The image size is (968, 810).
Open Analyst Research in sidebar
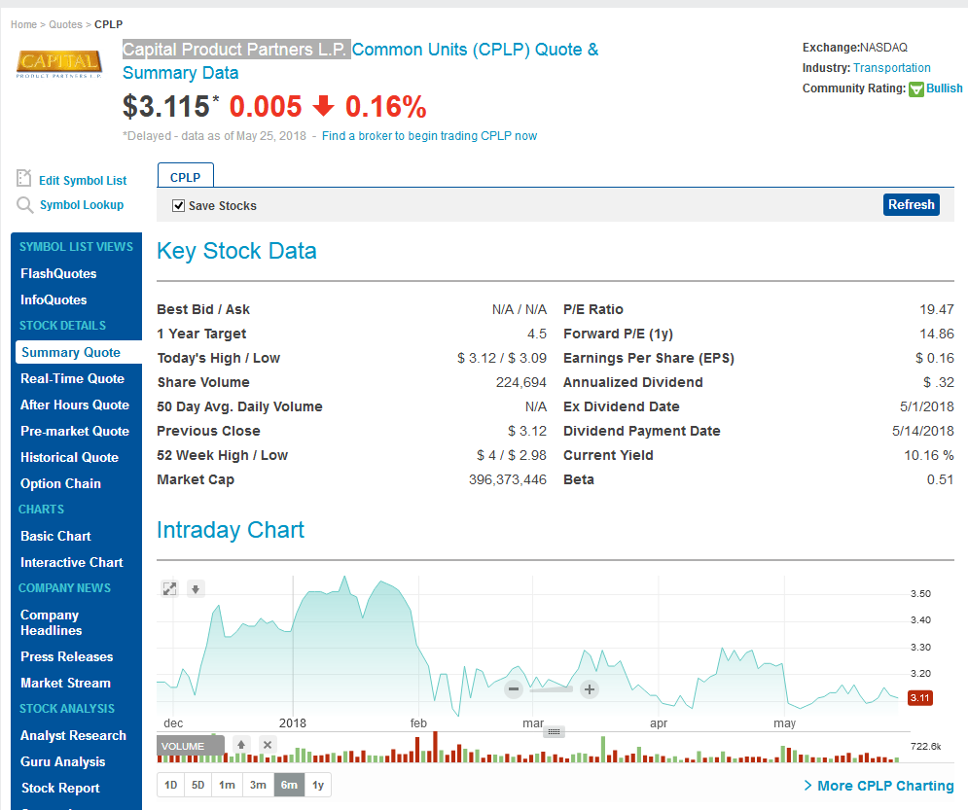click(x=73, y=735)
